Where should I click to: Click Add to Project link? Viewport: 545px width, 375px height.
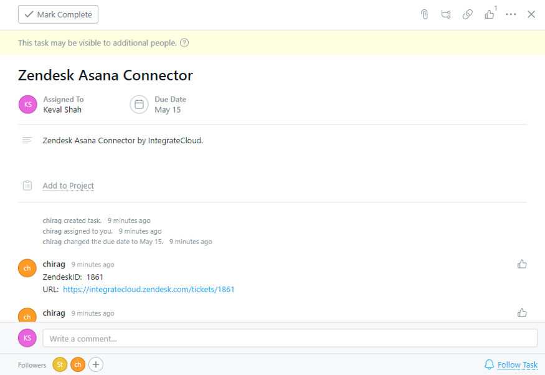click(68, 186)
